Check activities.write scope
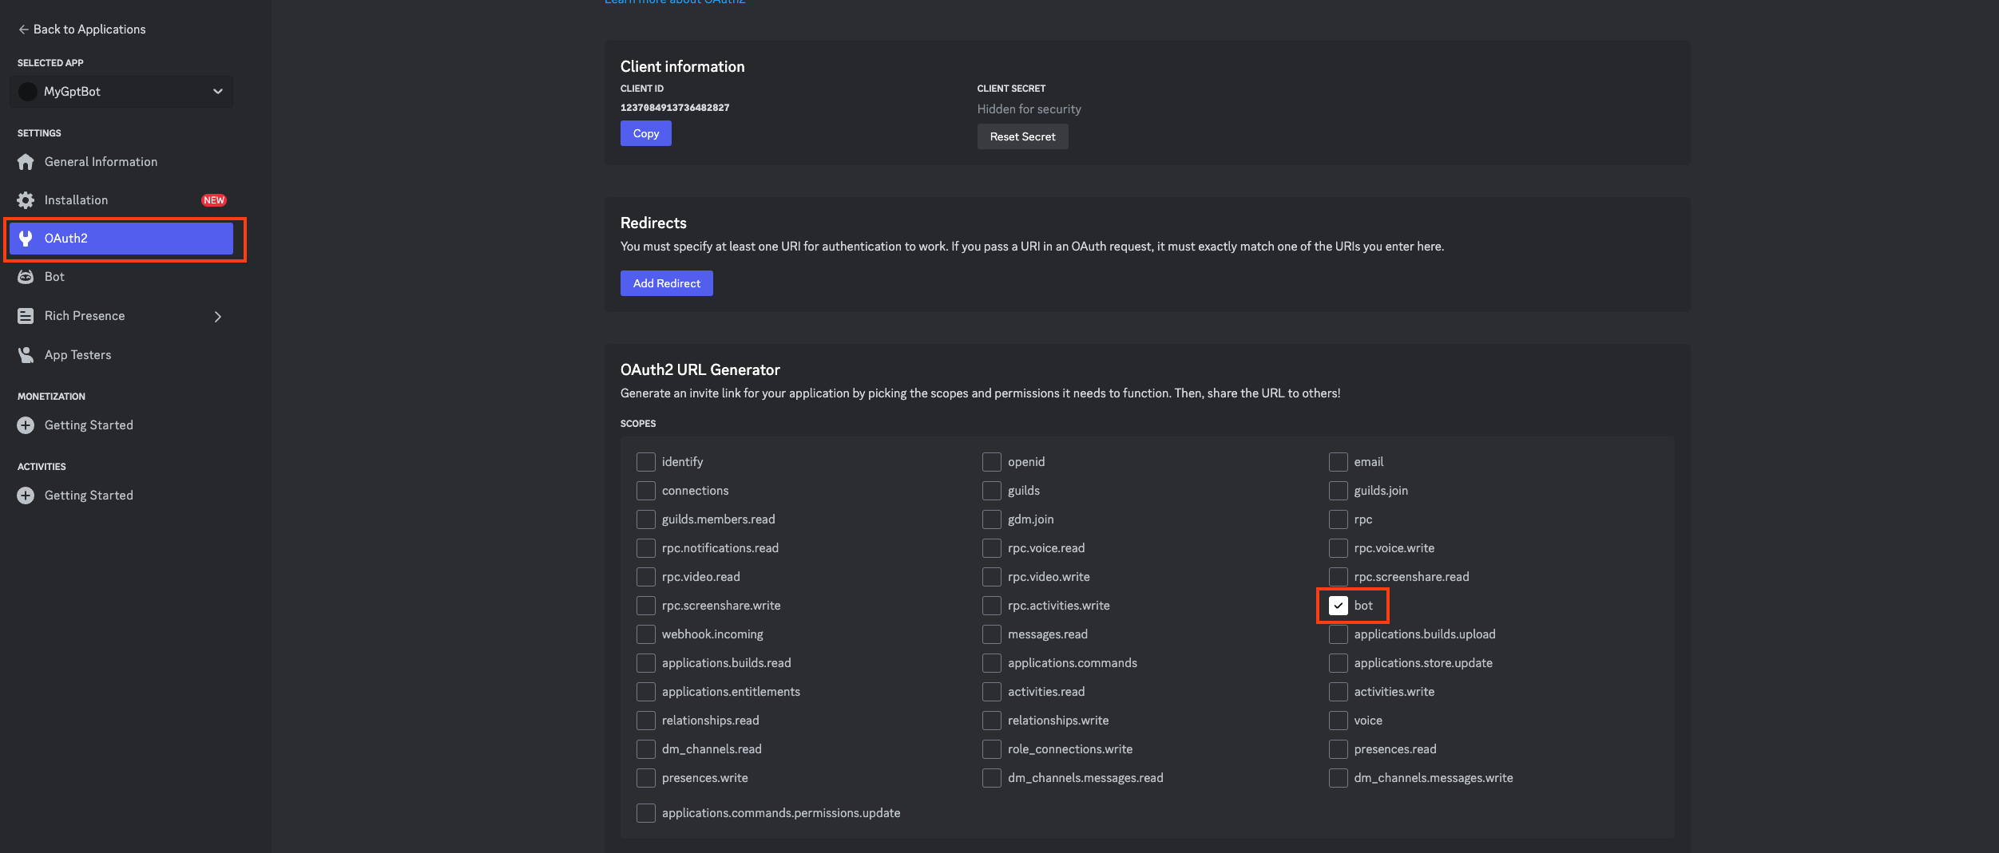1999x853 pixels. (1339, 692)
